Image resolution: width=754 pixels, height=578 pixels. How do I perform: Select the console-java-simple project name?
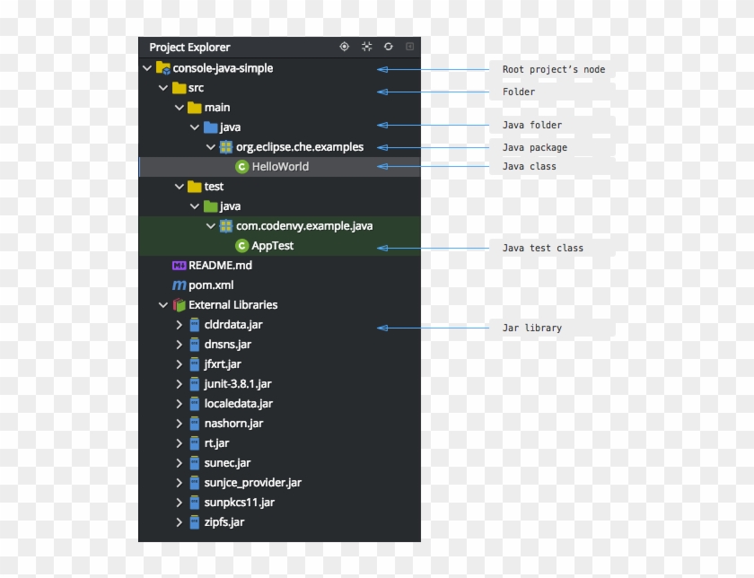[223, 68]
